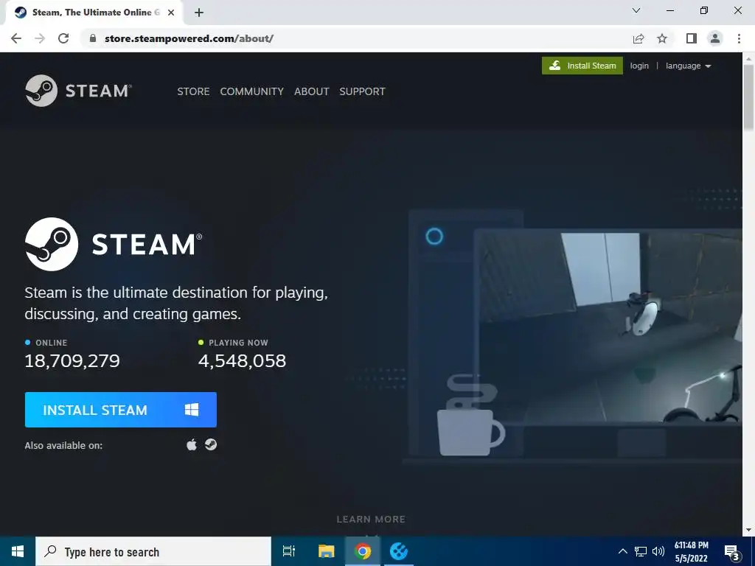This screenshot has width=755, height=566.
Task: Click the Chrome back arrow
Action: pyautogui.click(x=16, y=38)
